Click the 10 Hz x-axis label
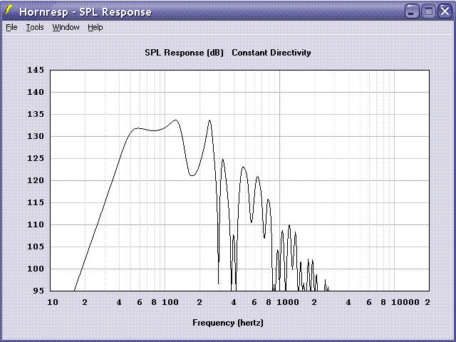 tap(53, 302)
